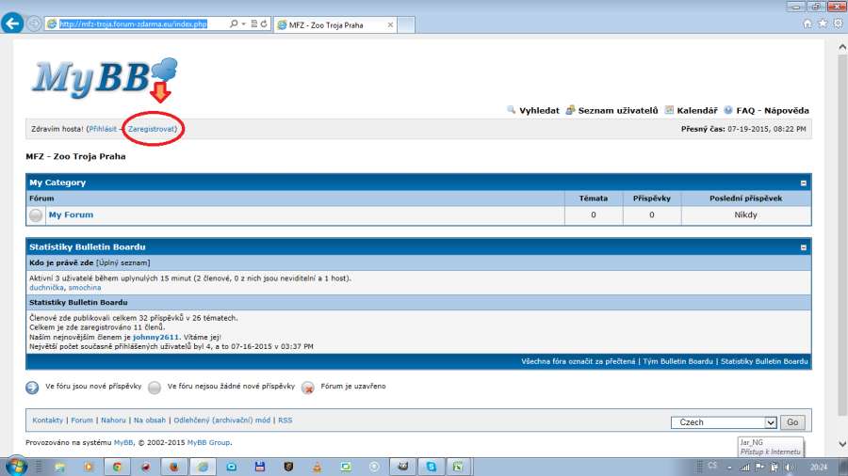Click the Kalendář calendar icon
Viewport: 848px width, 476px height.
click(669, 110)
